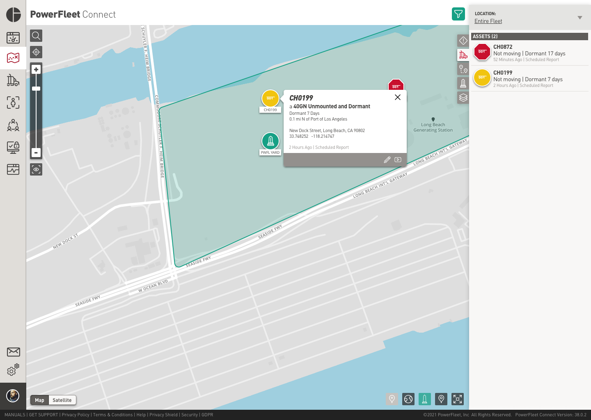Viewport: 591px width, 420px height.
Task: Expand the Location dropdown arrow
Action: click(x=580, y=18)
